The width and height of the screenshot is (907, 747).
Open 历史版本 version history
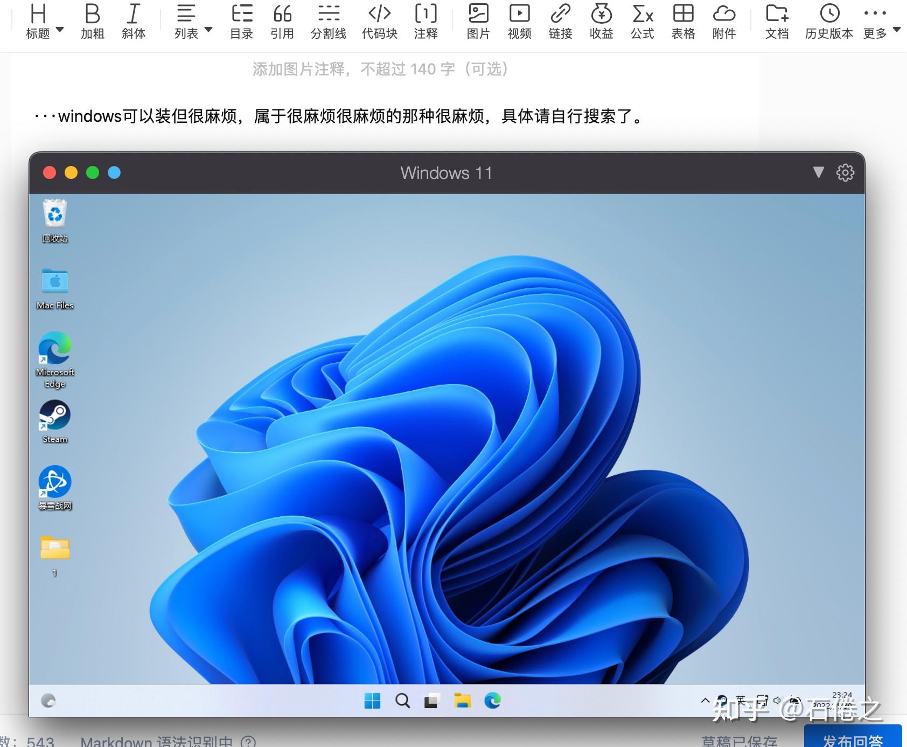click(x=829, y=22)
